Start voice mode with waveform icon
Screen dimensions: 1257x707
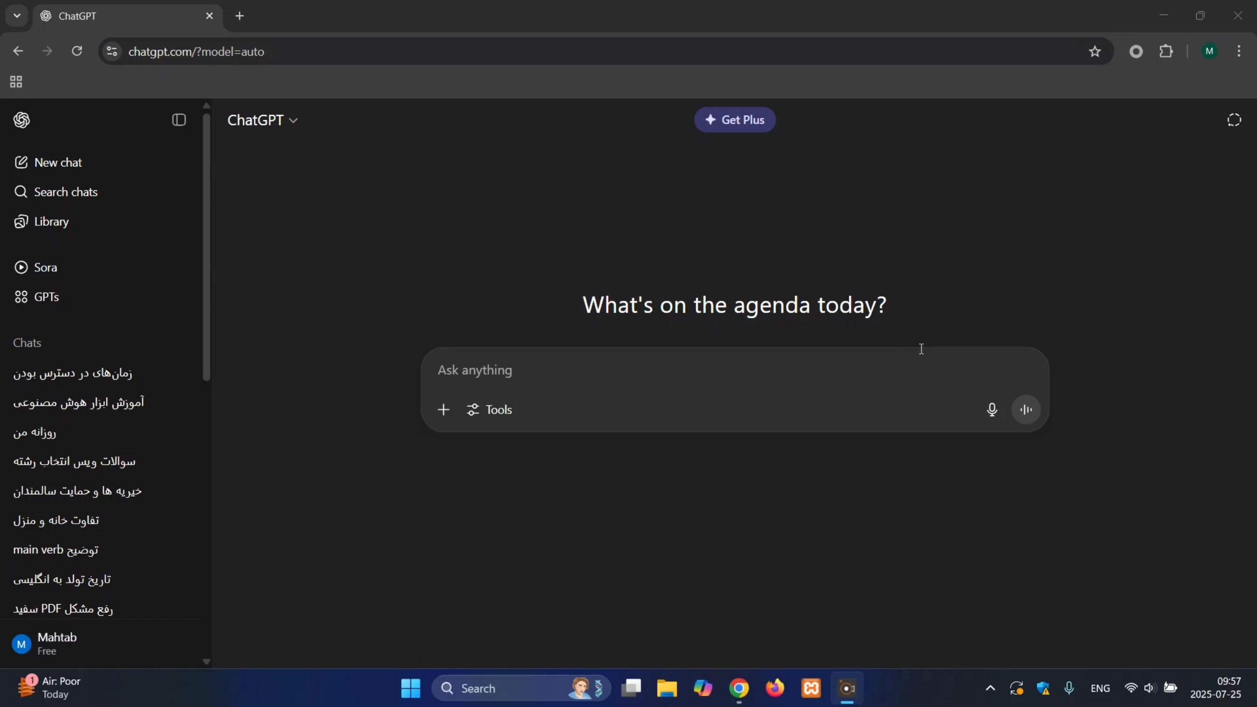click(1026, 410)
